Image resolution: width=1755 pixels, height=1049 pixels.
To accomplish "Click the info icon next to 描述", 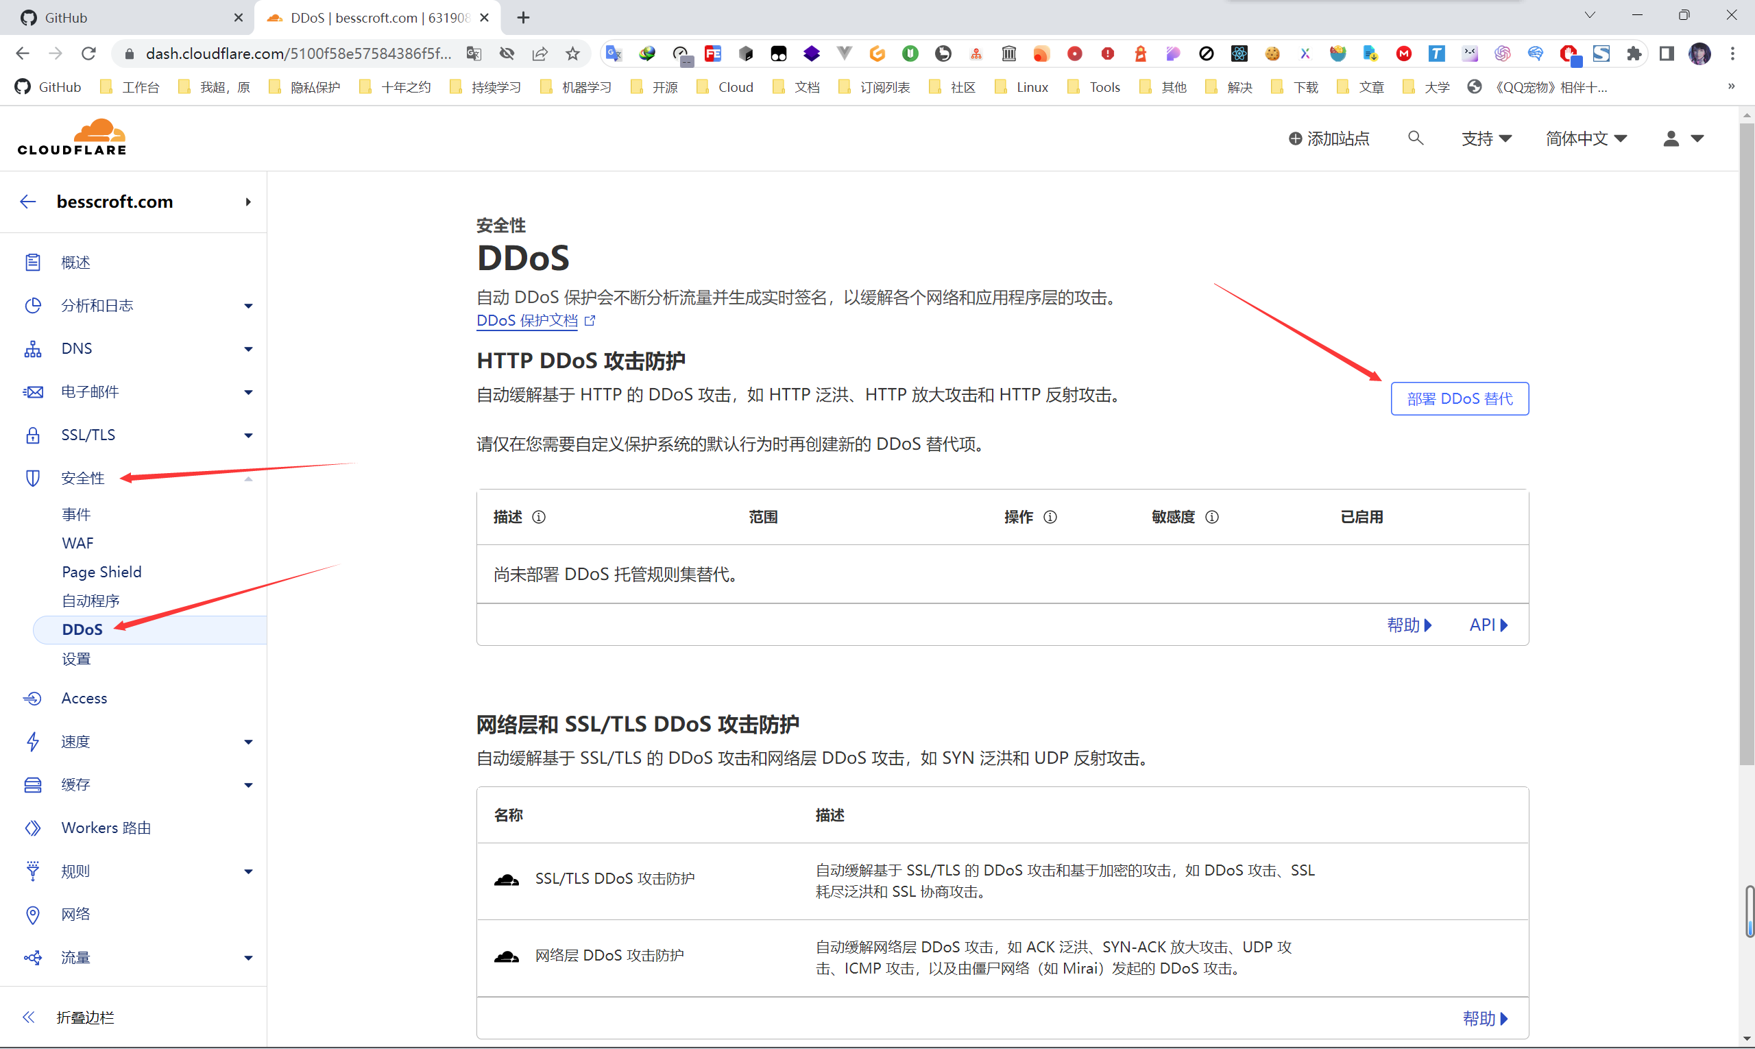I will [x=539, y=517].
